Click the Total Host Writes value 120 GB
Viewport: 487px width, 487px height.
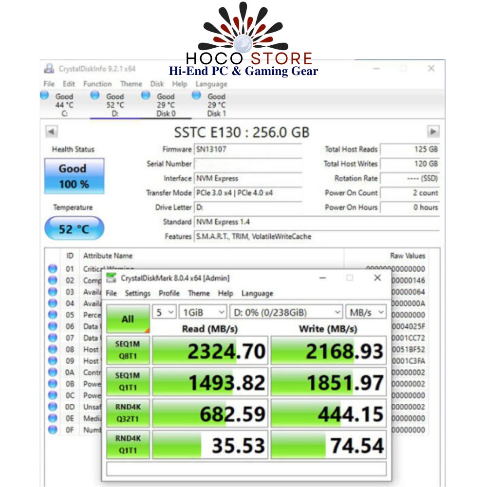click(426, 164)
